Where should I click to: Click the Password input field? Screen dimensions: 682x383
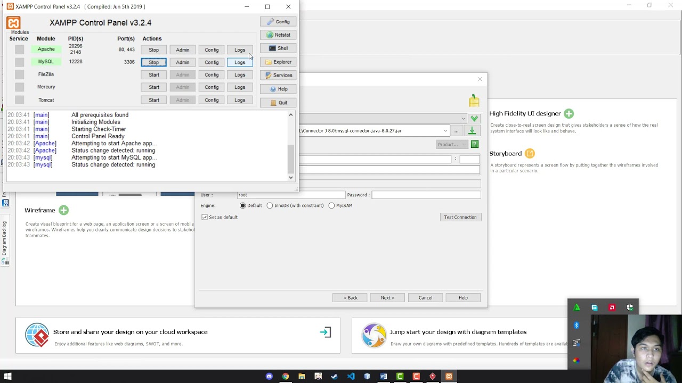(x=426, y=195)
